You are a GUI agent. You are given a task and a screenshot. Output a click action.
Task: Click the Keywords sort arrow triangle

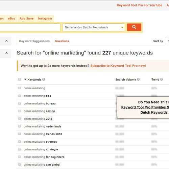point(25,79)
